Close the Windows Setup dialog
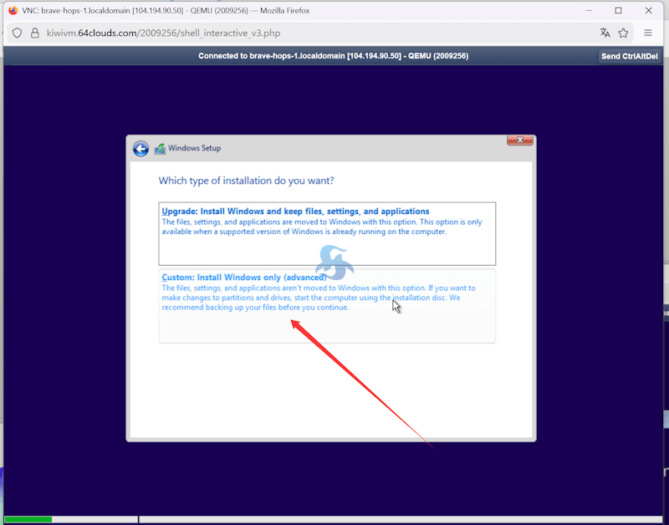Image resolution: width=669 pixels, height=525 pixels. click(x=520, y=140)
